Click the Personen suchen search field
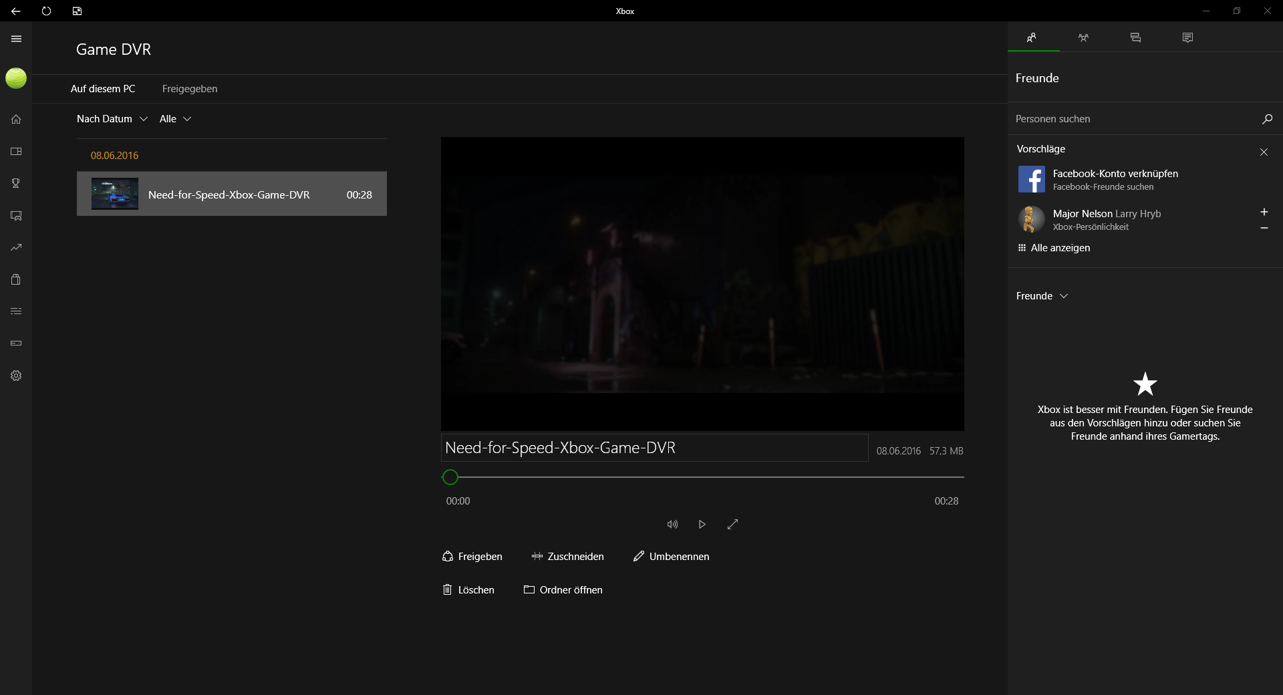1283x695 pixels. [1133, 119]
